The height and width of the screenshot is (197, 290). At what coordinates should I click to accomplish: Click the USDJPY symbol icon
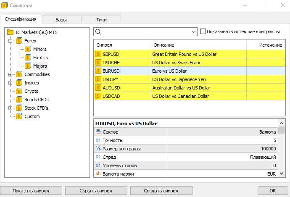[x=98, y=79]
